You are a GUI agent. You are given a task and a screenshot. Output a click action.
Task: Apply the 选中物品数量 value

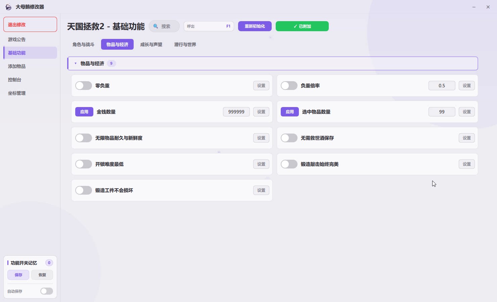coord(290,112)
